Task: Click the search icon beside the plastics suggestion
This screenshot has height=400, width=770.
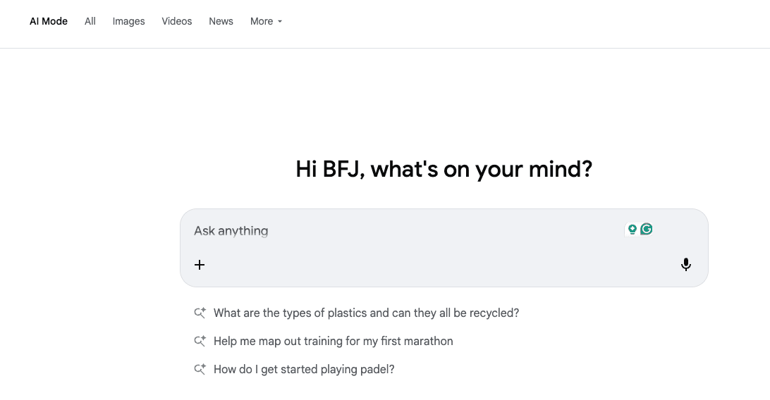Action: [200, 313]
